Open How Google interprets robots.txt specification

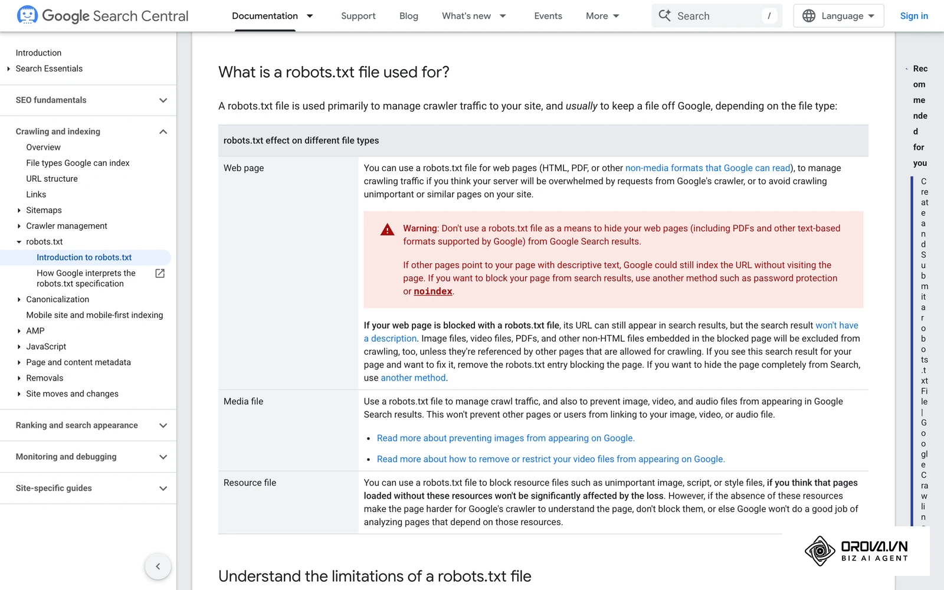pos(86,278)
